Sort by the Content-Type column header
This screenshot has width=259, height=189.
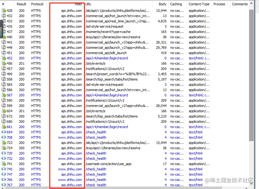199,4
